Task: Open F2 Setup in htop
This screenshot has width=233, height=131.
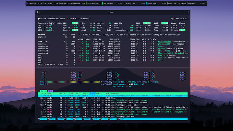Action: (51, 119)
